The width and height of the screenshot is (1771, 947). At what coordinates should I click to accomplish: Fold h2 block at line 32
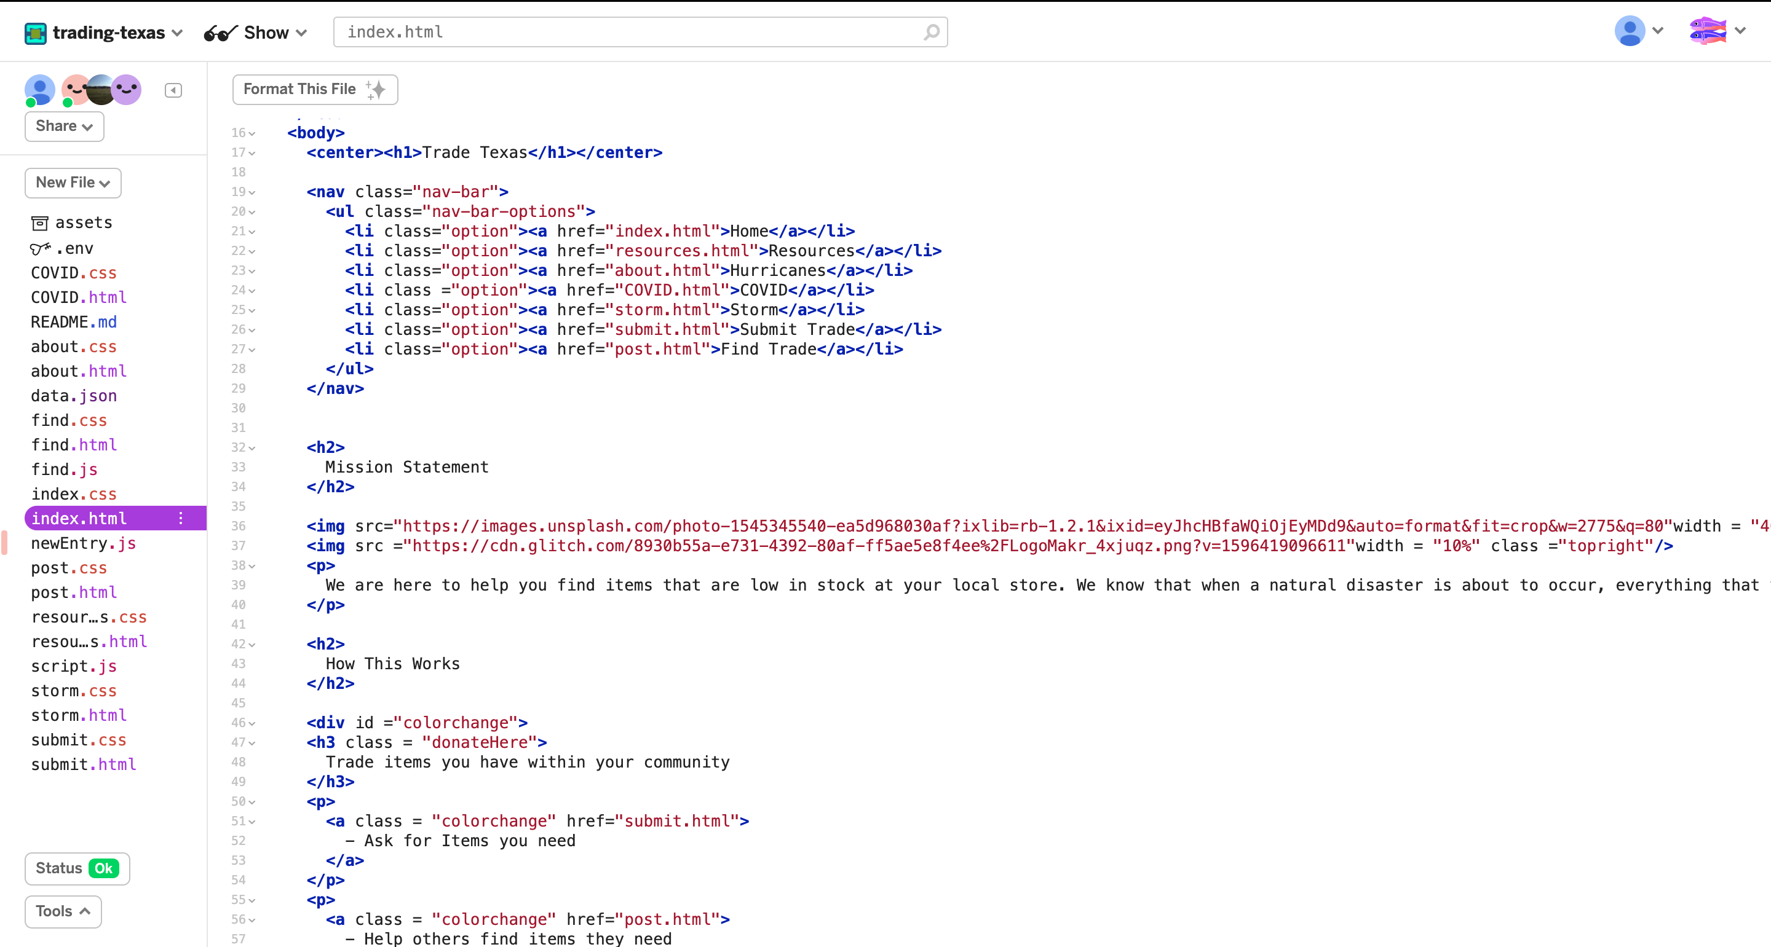click(252, 448)
